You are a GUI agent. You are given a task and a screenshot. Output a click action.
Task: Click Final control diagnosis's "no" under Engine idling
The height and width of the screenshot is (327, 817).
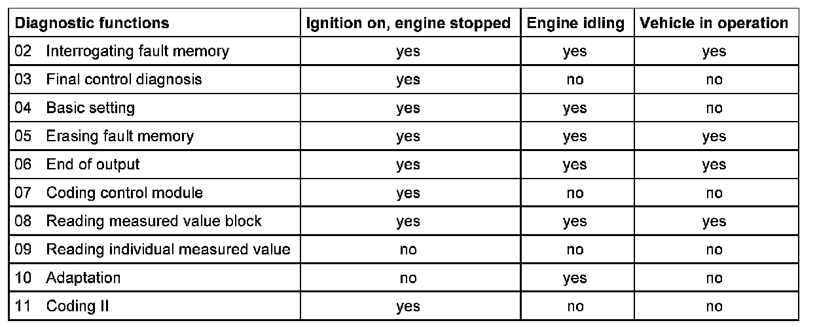coord(575,80)
